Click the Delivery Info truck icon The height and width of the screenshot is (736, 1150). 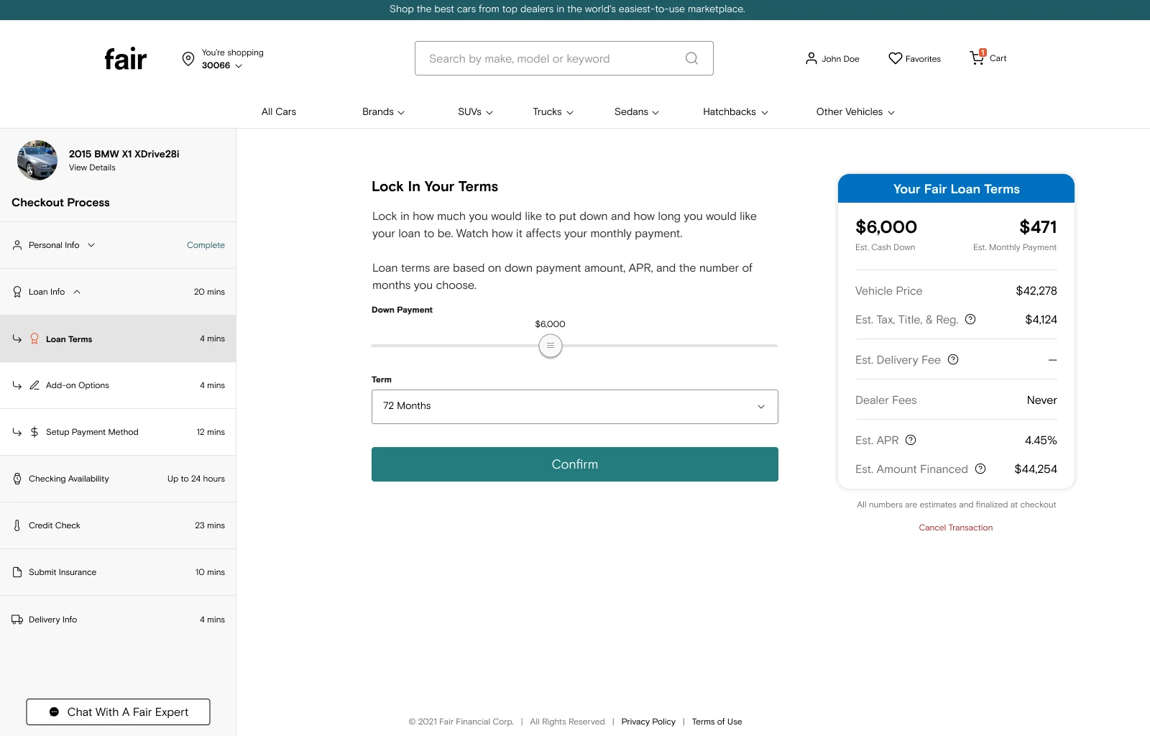17,620
